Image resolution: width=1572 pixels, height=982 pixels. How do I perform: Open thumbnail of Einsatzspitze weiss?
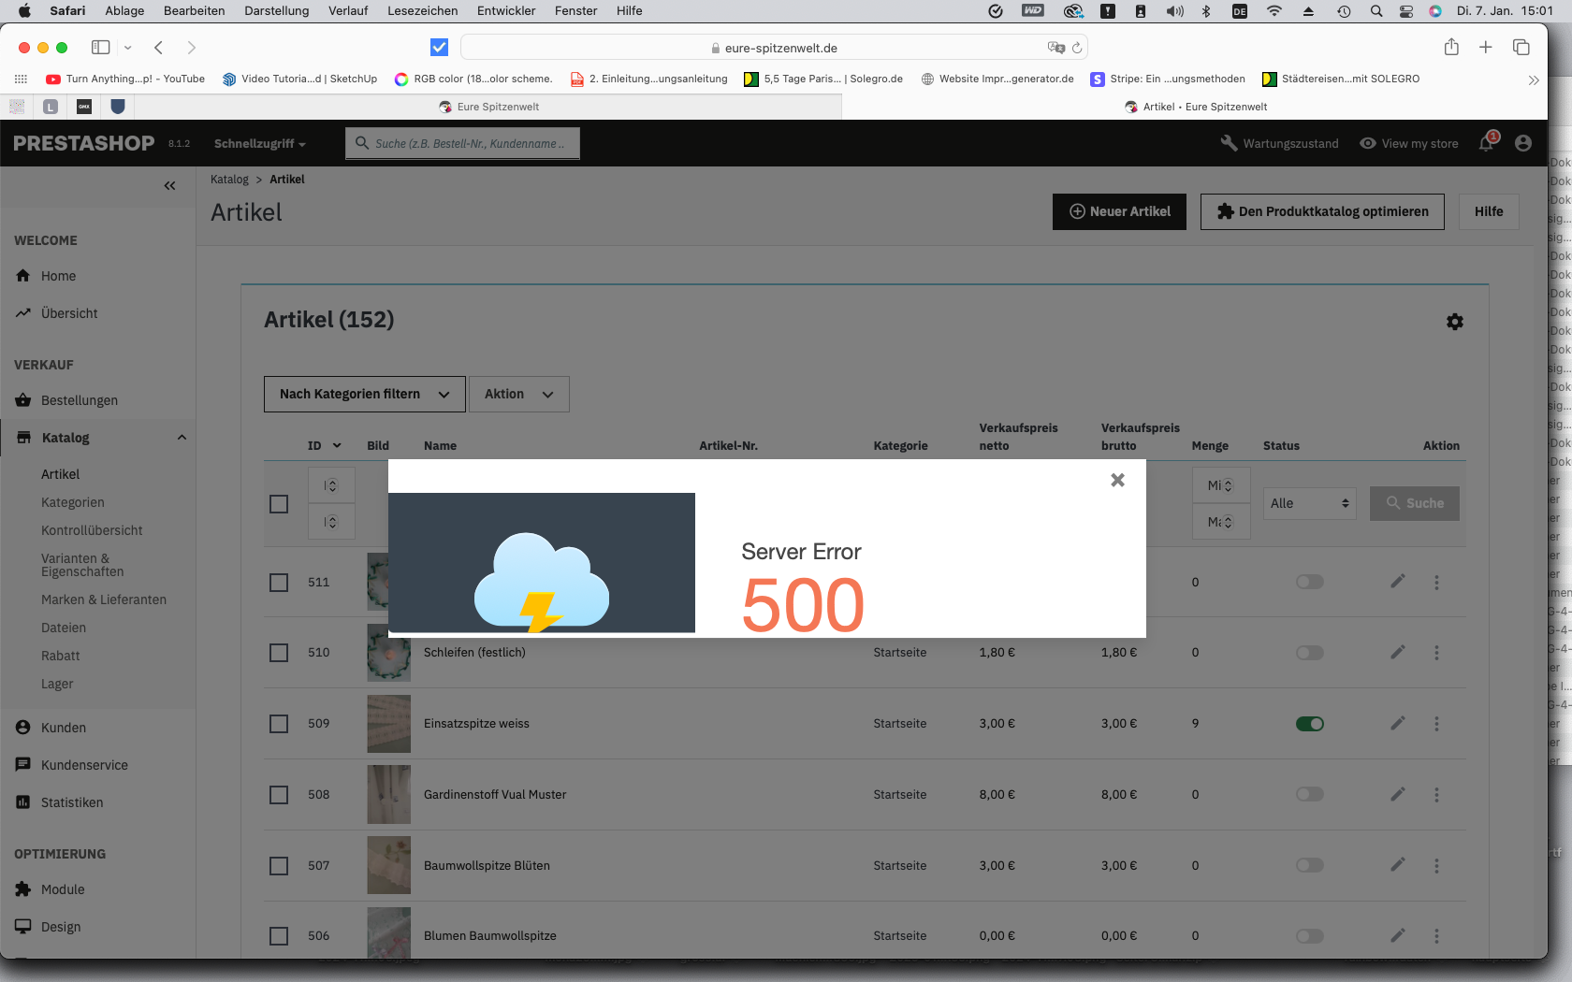tap(389, 724)
